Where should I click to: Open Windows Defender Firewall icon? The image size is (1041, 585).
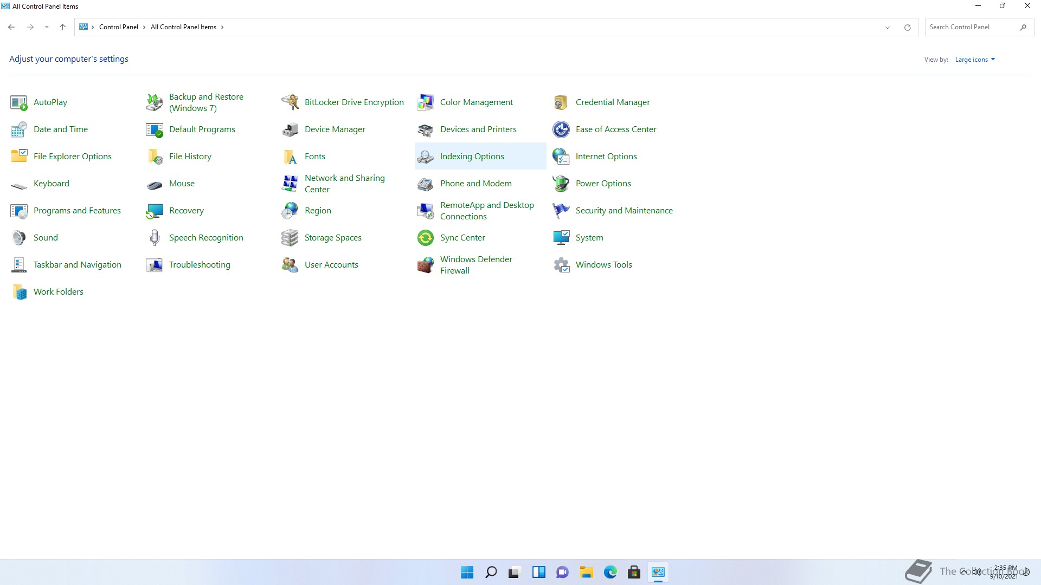tap(426, 265)
